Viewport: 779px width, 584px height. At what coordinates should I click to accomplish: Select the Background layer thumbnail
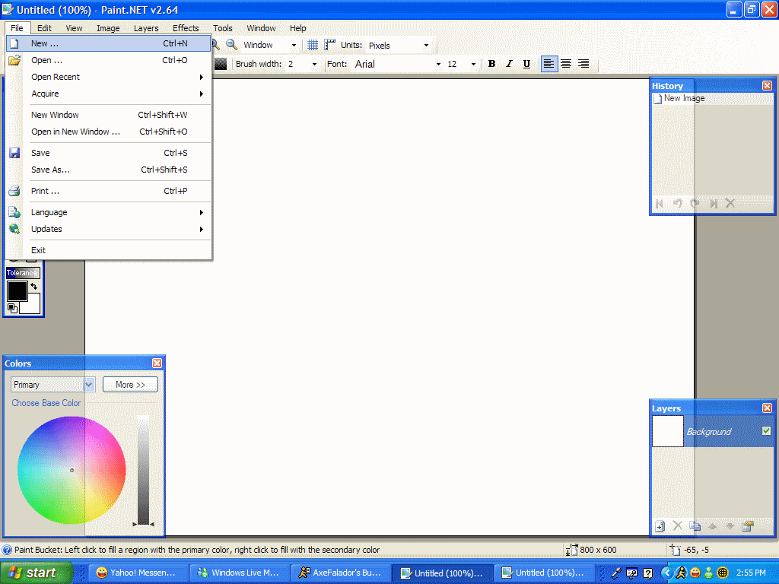pyautogui.click(x=668, y=431)
